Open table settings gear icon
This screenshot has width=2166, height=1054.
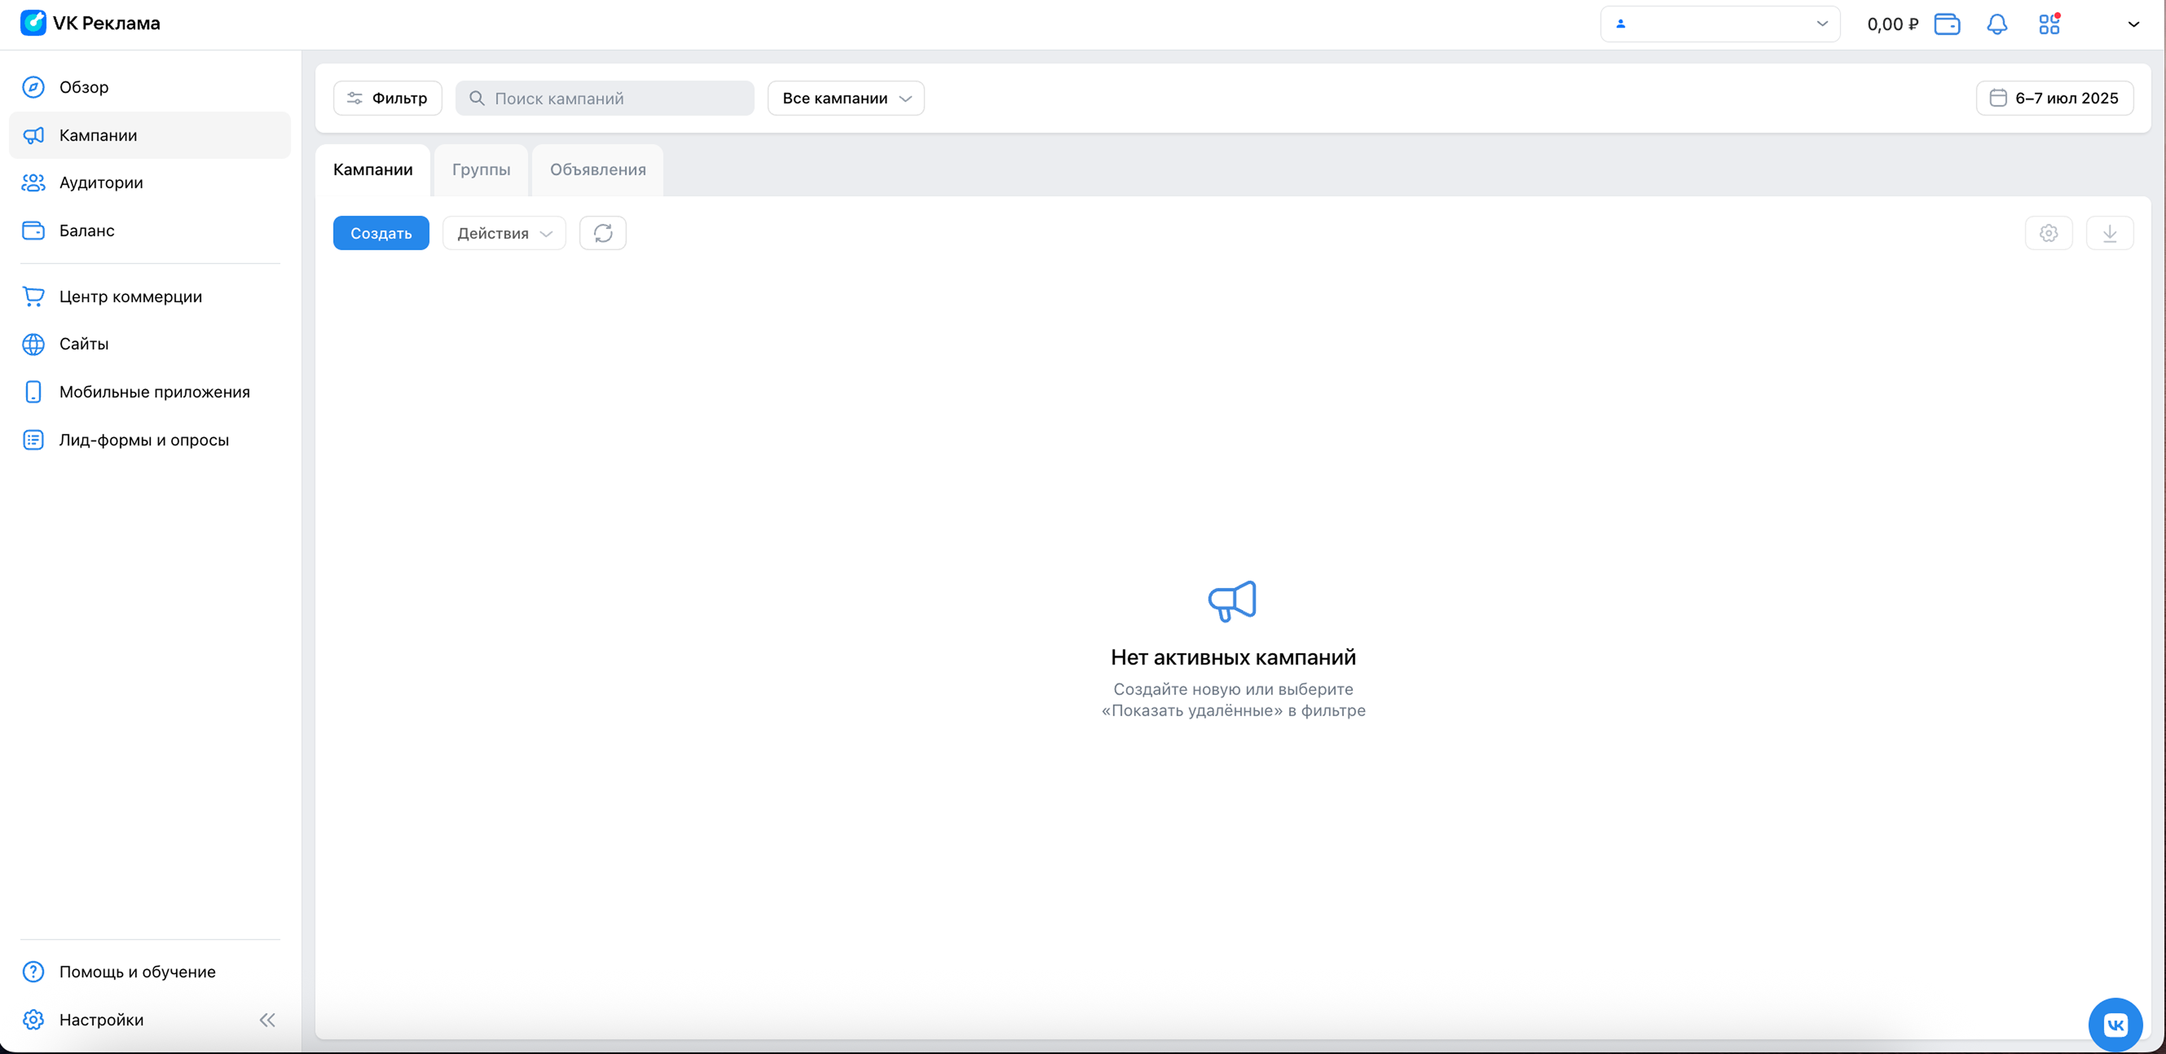tap(2048, 233)
